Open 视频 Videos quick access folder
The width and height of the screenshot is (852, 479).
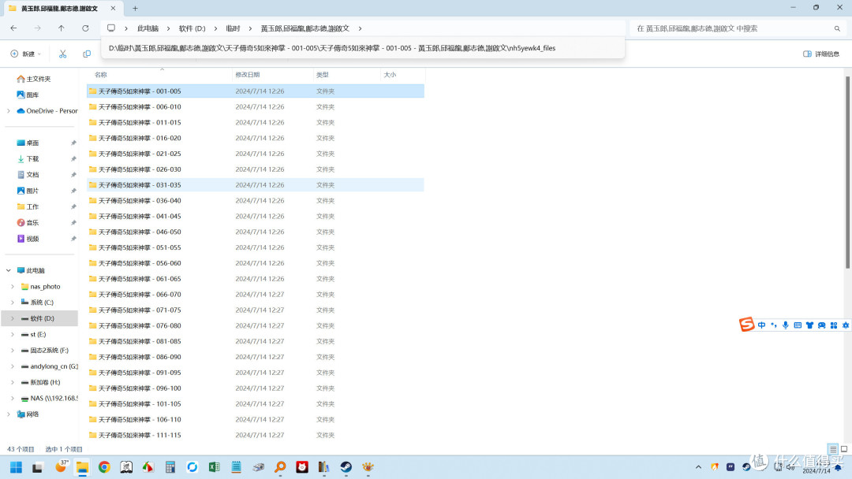pyautogui.click(x=28, y=239)
